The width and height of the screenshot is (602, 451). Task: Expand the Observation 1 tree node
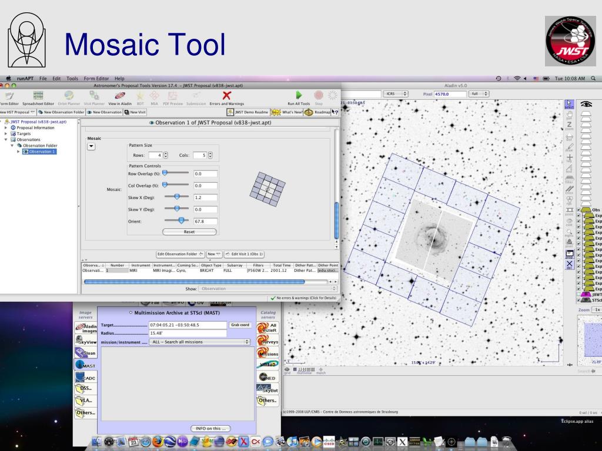[18, 152]
